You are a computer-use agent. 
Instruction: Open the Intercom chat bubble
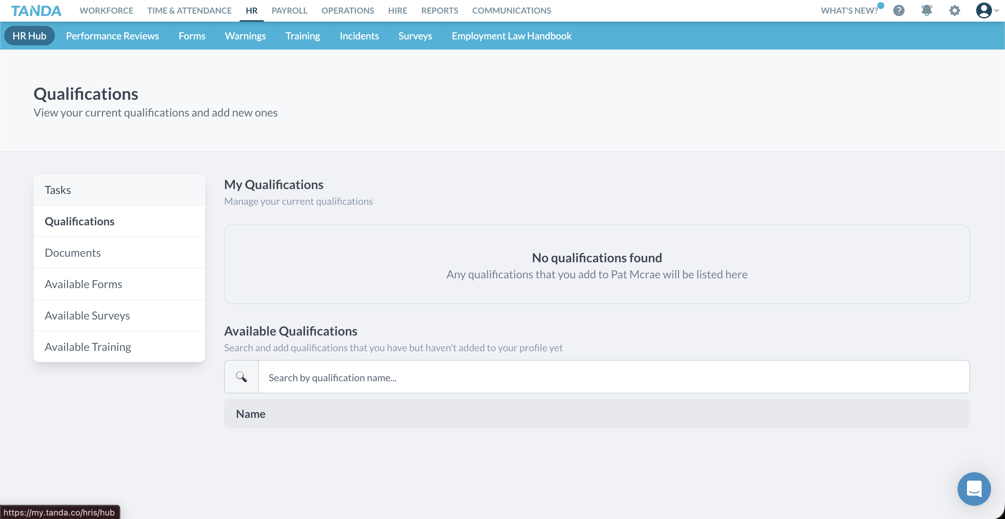974,489
